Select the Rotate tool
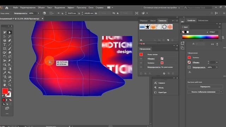Image resolution: width=226 pixels, height=127 pixels. click(5, 56)
